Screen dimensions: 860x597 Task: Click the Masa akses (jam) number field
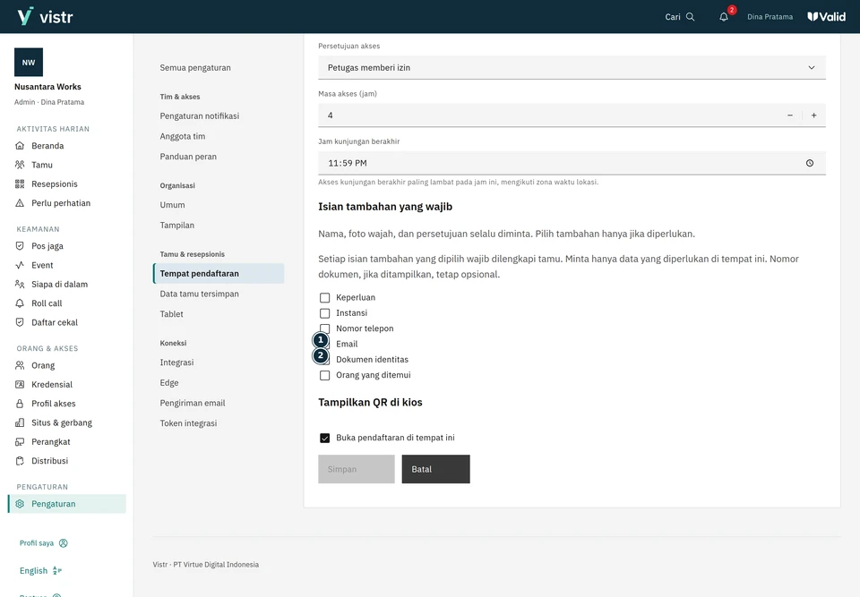point(572,115)
